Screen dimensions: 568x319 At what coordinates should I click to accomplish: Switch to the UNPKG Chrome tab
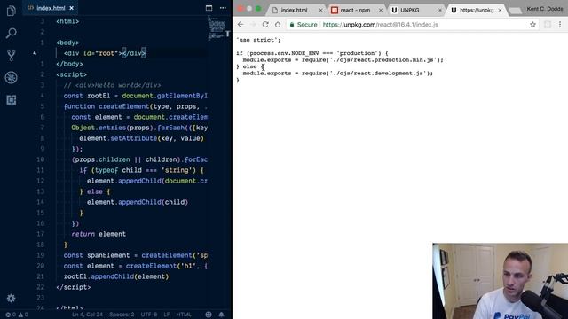click(x=410, y=10)
